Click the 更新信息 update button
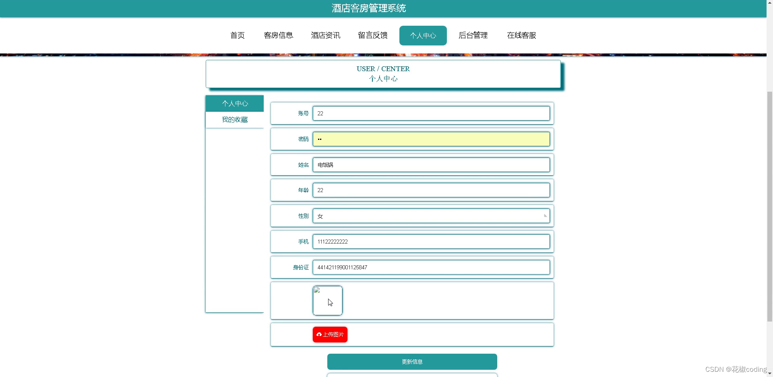Image resolution: width=773 pixels, height=377 pixels. [411, 361]
